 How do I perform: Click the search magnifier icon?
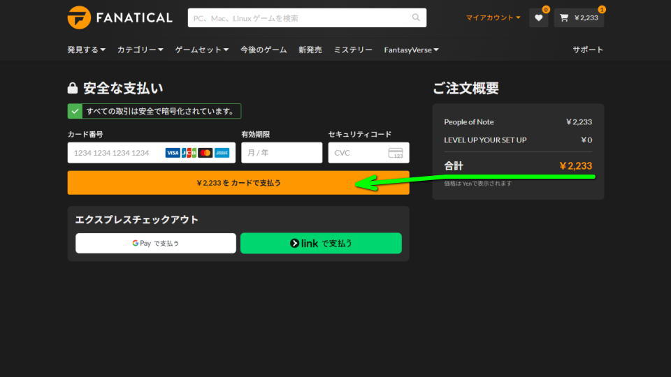[416, 17]
